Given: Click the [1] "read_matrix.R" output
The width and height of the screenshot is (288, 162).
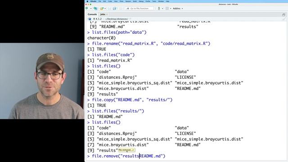Looking at the screenshot, I should (110, 60).
